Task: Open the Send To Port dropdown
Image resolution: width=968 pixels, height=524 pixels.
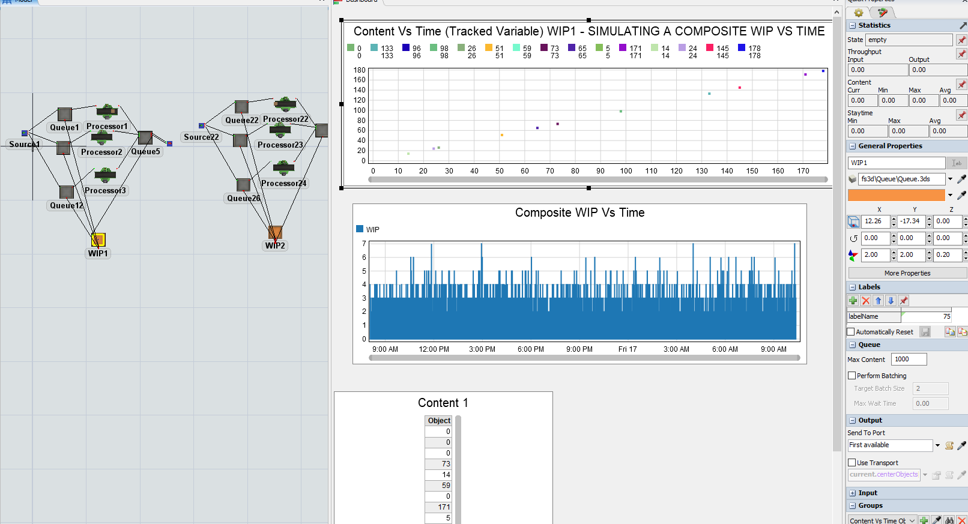Action: pyautogui.click(x=937, y=445)
